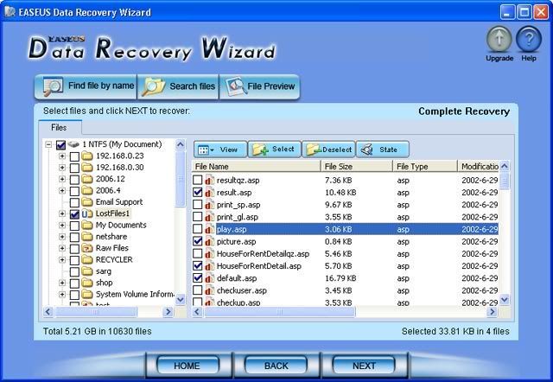Viewport: 553px width, 382px height.
Task: Click the Raw Files folder icon
Action: tap(86, 248)
